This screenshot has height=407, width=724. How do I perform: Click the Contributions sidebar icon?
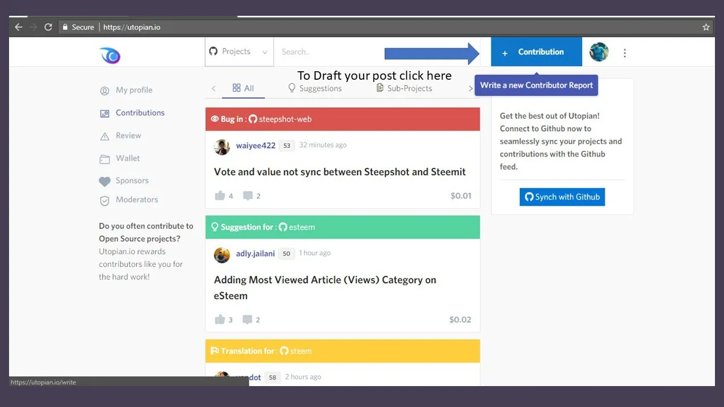tap(105, 114)
